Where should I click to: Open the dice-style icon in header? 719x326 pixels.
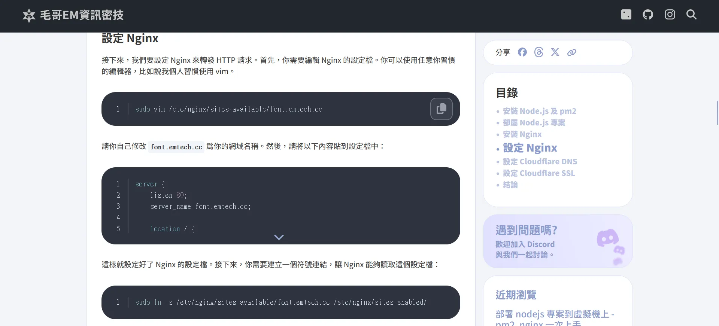[626, 15]
